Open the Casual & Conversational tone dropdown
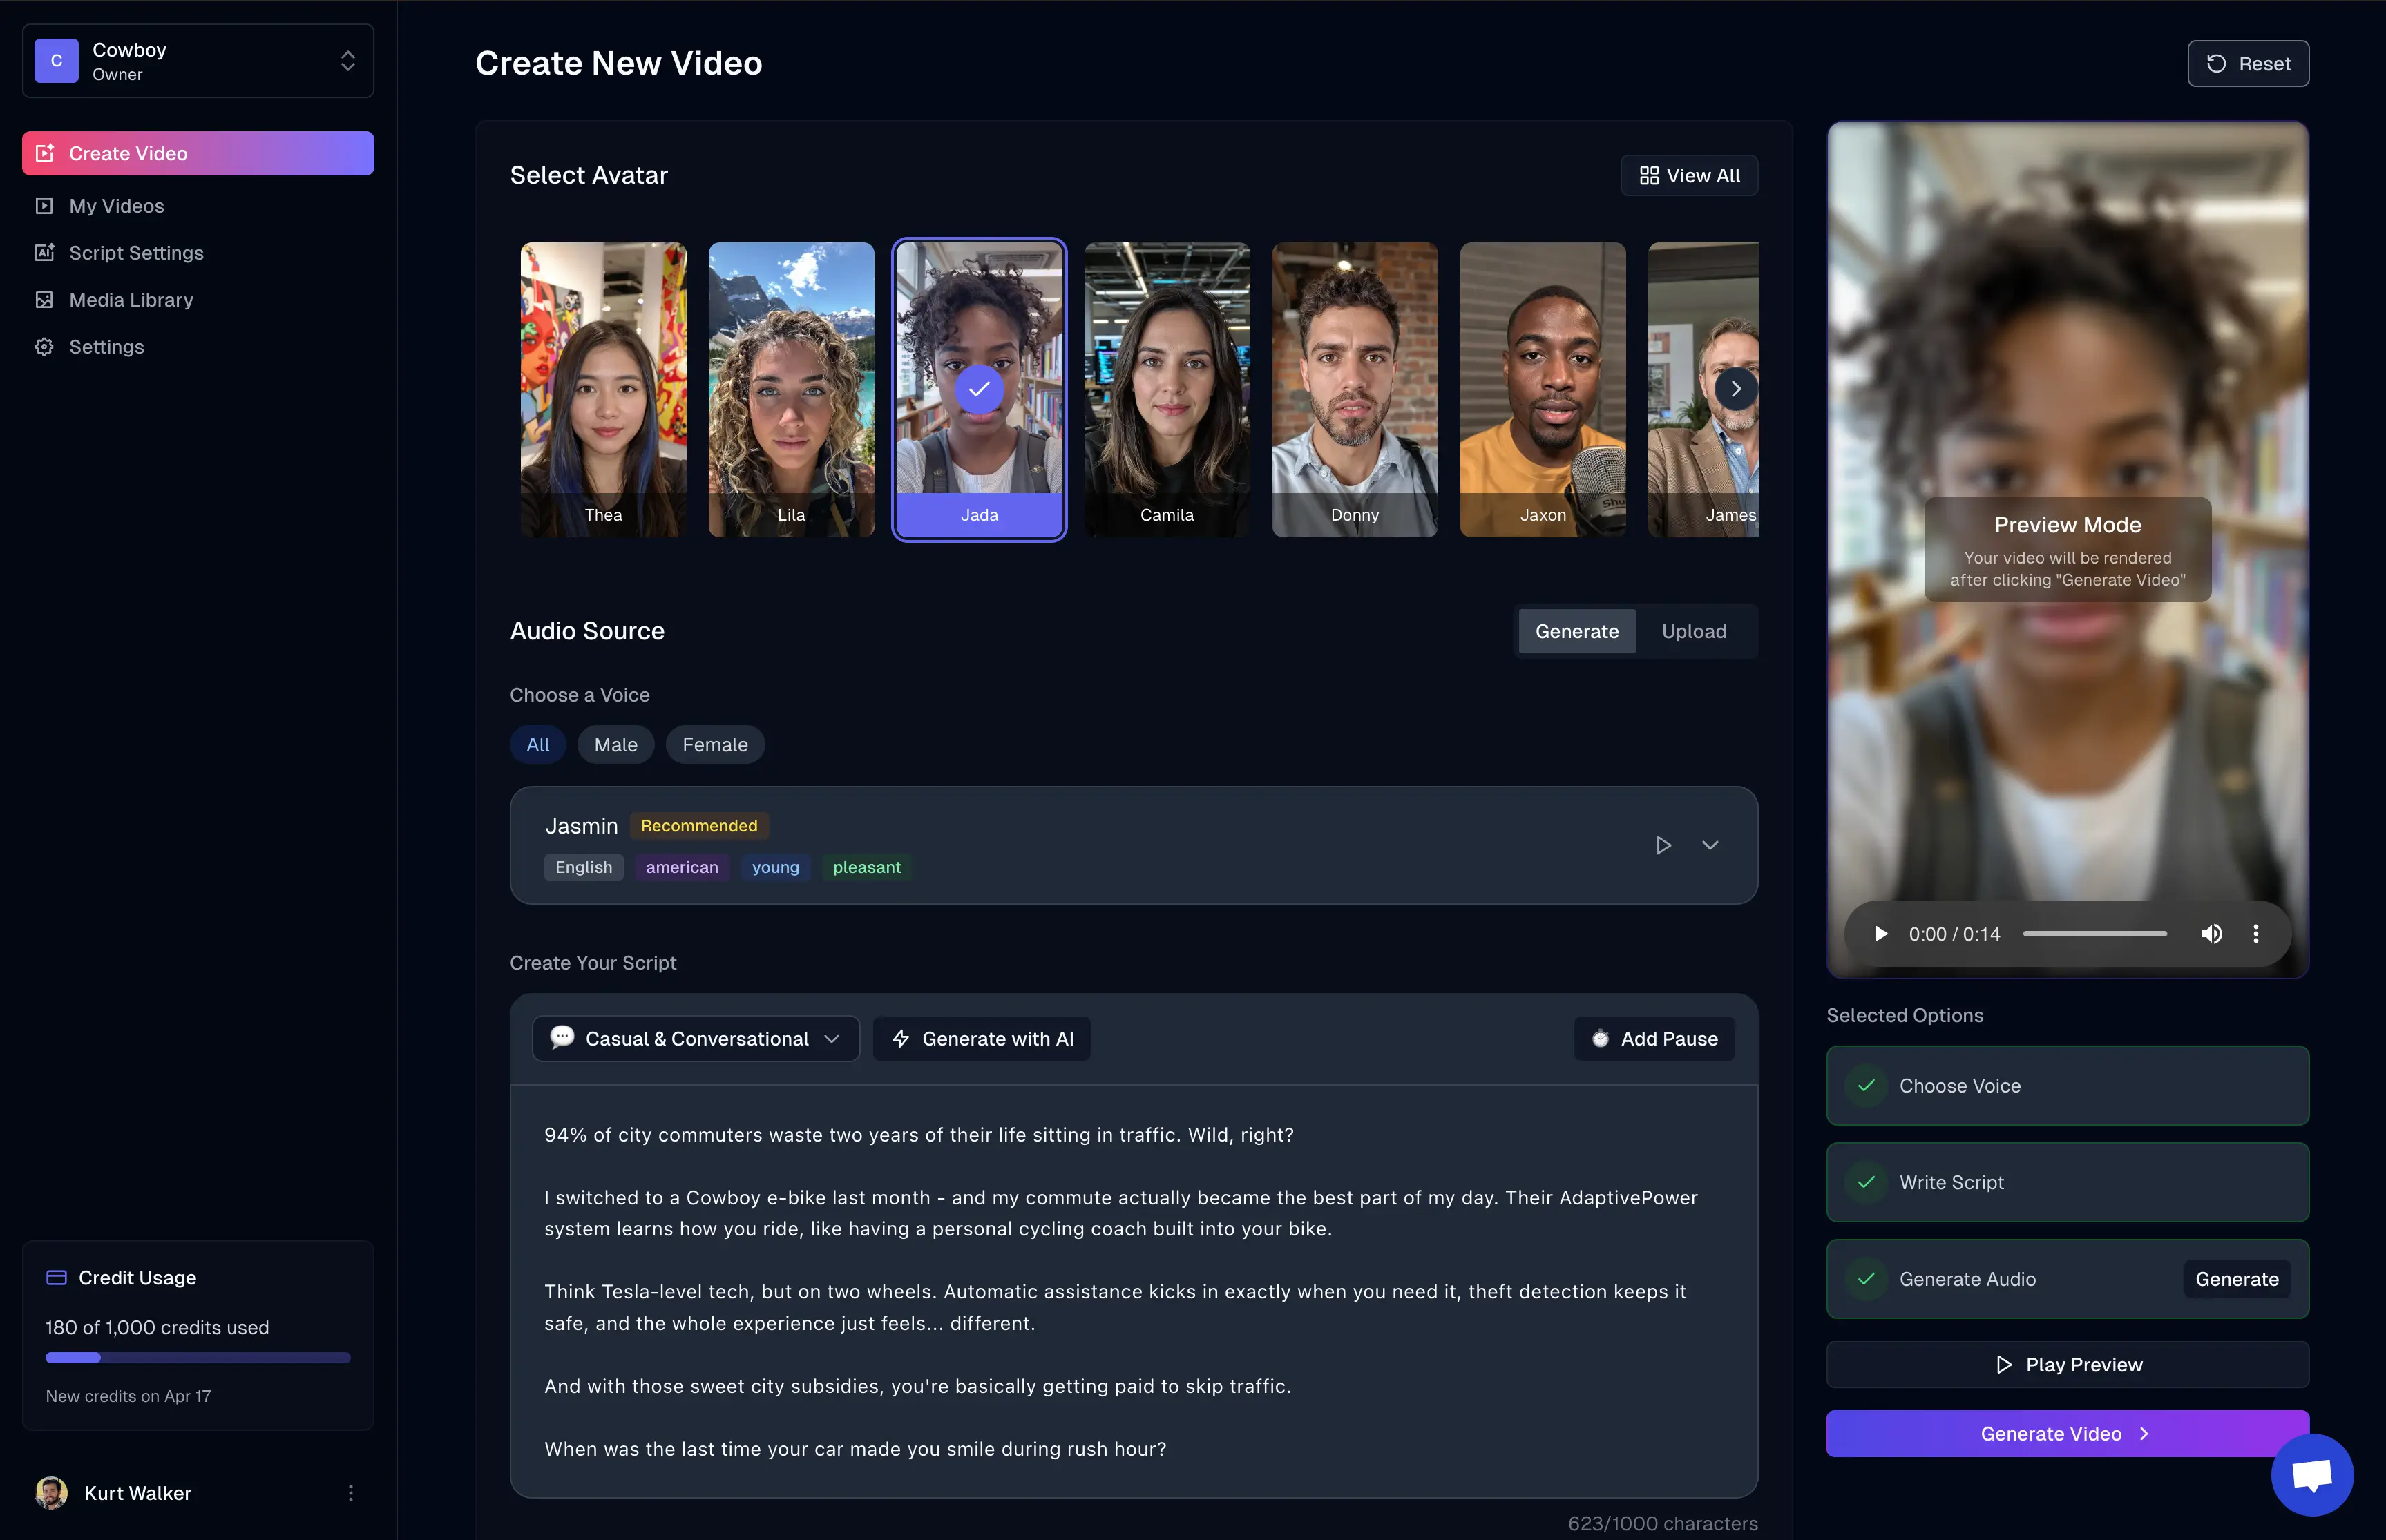 [x=696, y=1038]
